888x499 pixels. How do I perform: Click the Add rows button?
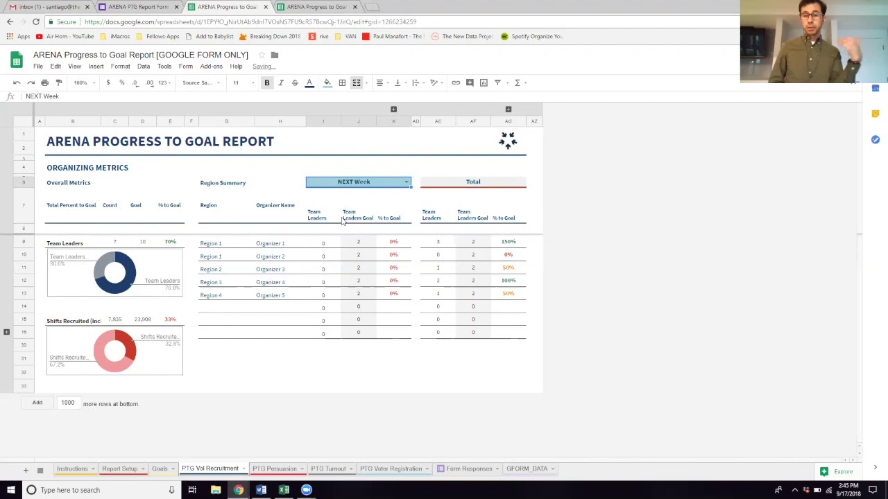[37, 403]
